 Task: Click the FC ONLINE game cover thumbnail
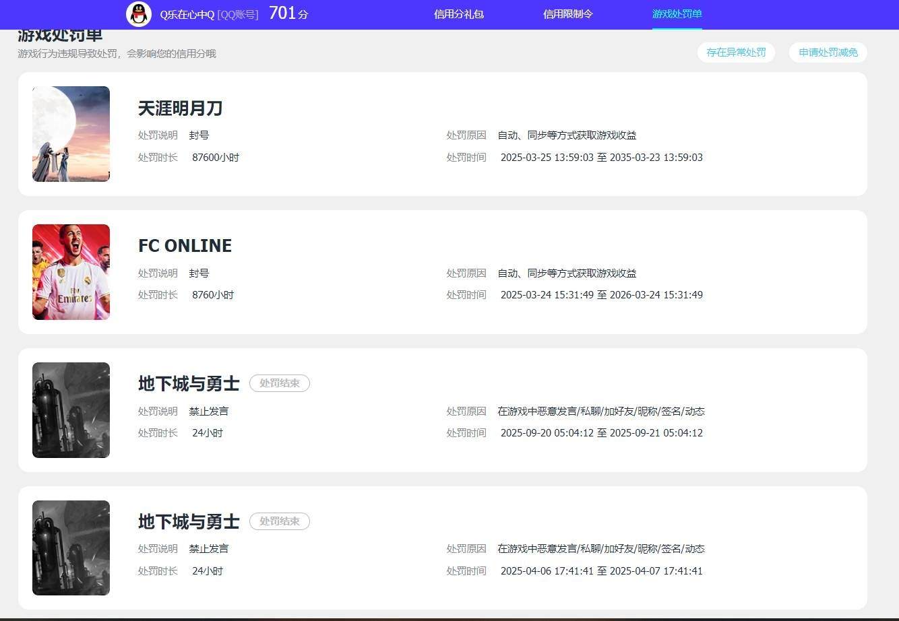(71, 272)
